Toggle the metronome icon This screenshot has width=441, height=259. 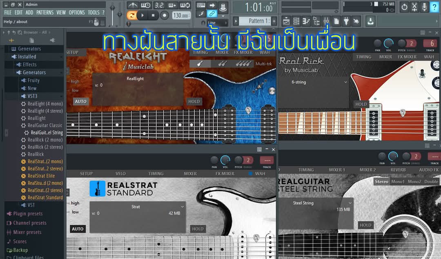click(x=132, y=5)
